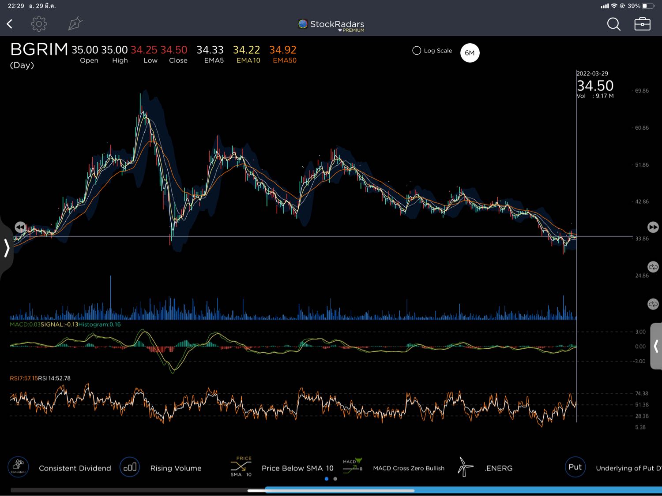This screenshot has width=662, height=496.
Task: Fast-forward chart with double-right arrow
Action: tap(653, 227)
